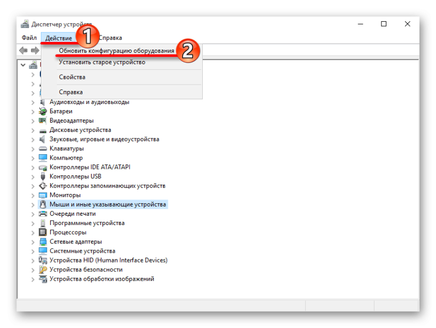This screenshot has width=436, height=328.
Task: Click the Устройства обработки изображений camera icon
Action: click(43, 279)
